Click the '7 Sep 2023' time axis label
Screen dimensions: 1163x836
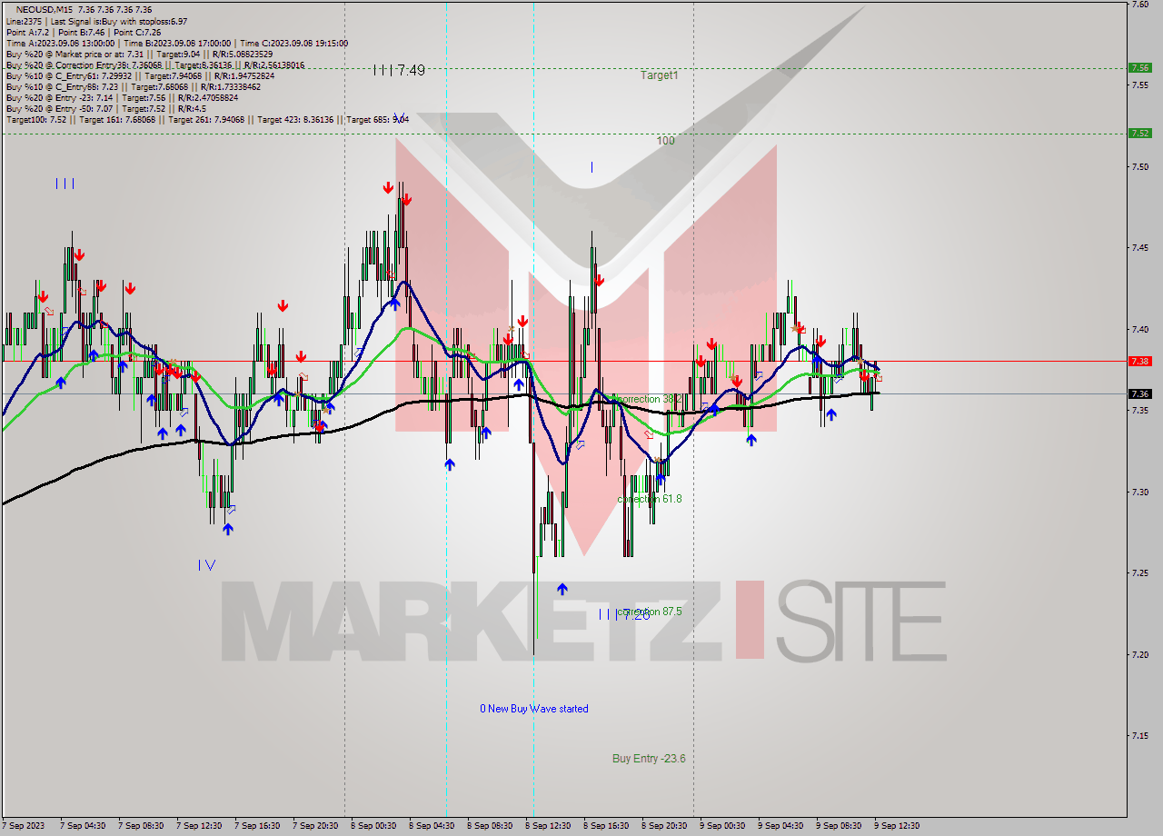click(23, 826)
